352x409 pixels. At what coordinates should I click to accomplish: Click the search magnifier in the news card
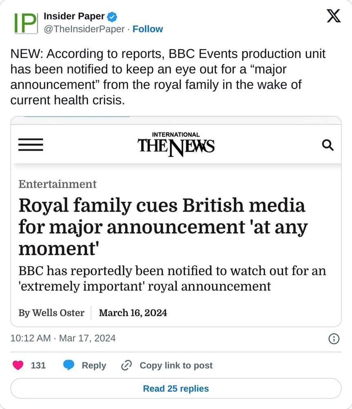click(328, 145)
